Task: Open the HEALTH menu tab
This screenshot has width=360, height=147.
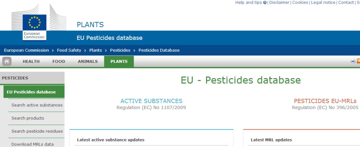Action: pyautogui.click(x=31, y=62)
